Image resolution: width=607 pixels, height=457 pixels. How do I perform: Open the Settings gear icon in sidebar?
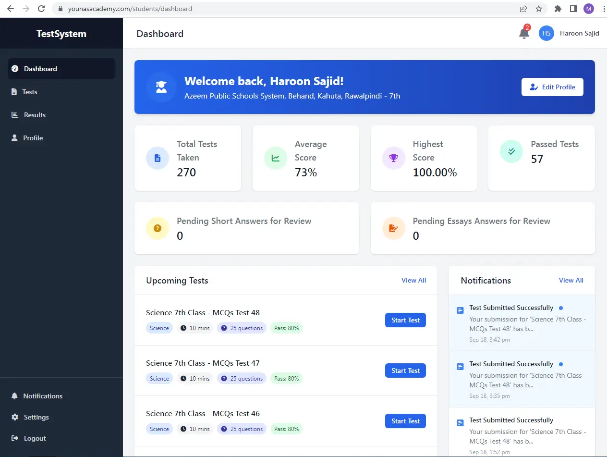tap(14, 417)
